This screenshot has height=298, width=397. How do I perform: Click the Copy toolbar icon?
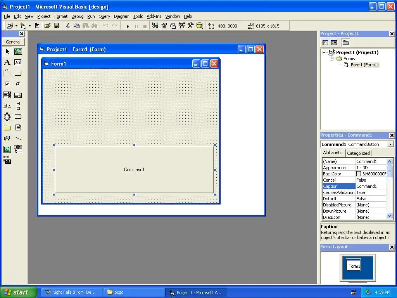pyautogui.click(x=76, y=26)
